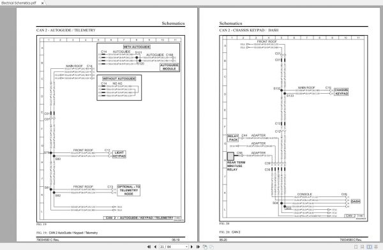Screen dimensions: 383x250
Task: Go to the next page
Action: pyautogui.click(x=191, y=247)
